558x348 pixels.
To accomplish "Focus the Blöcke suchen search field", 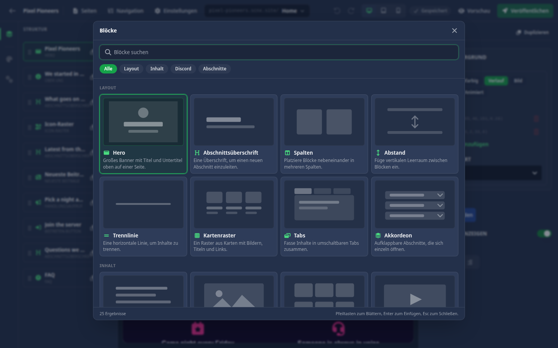I will point(279,52).
